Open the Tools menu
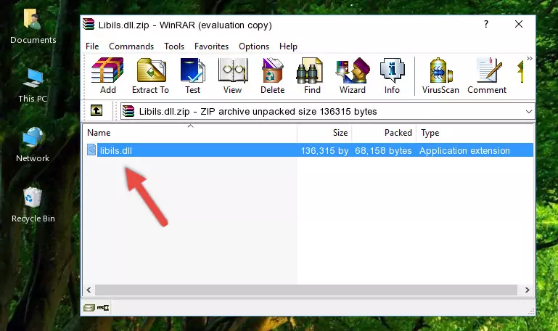Image resolution: width=558 pixels, height=331 pixels. click(174, 46)
